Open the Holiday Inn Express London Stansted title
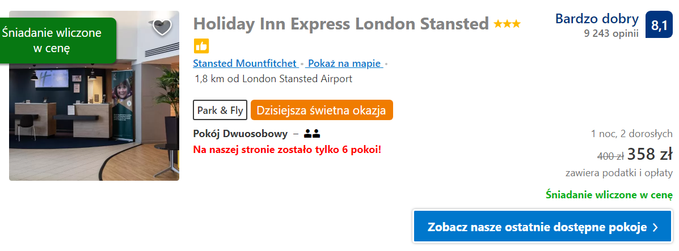 [x=341, y=24]
